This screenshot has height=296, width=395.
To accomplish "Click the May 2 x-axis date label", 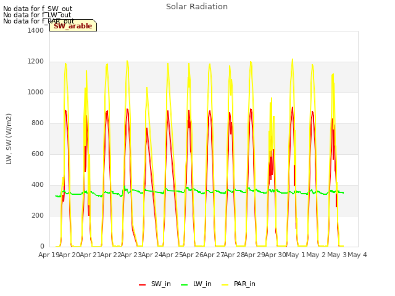I will coord(316,255).
